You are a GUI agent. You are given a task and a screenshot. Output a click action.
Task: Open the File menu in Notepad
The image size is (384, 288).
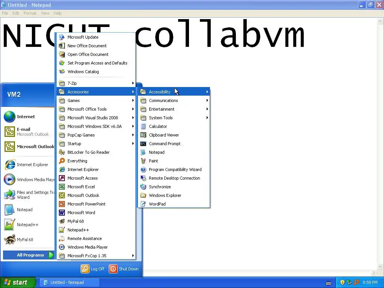pos(5,13)
